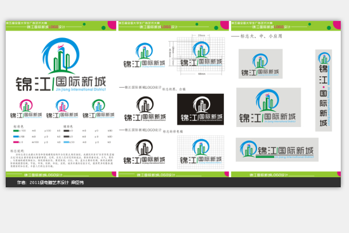This screenshot has height=233, width=349.
Task: Open the horizontal logo layout on gray banner
Action: pos(277,149)
